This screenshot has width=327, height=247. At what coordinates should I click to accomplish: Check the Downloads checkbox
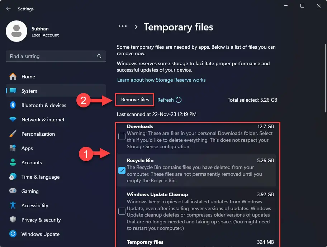(122, 136)
